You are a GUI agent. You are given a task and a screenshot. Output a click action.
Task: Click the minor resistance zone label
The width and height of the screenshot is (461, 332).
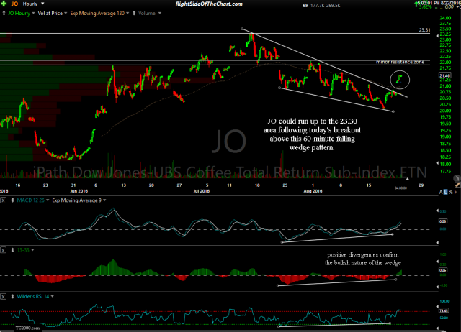(x=400, y=62)
